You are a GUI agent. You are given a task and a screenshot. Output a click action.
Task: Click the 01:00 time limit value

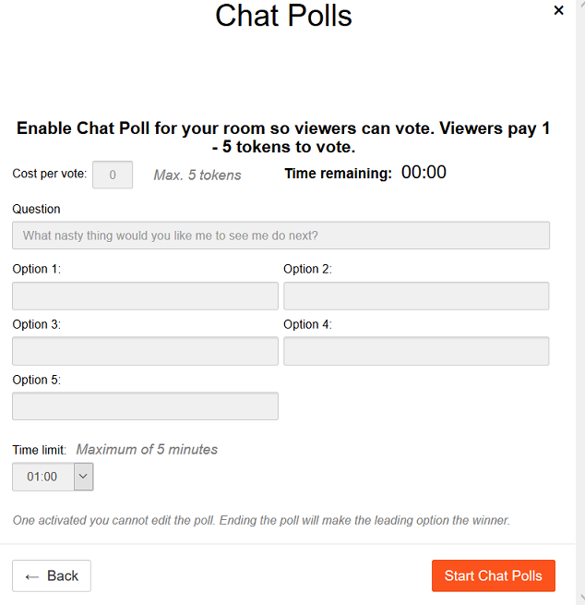point(42,477)
